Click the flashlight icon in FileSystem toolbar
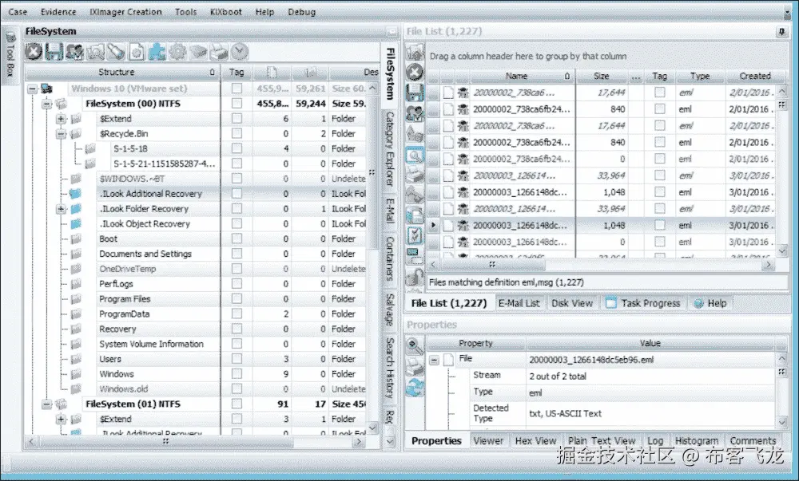The height and width of the screenshot is (481, 799). 116,52
